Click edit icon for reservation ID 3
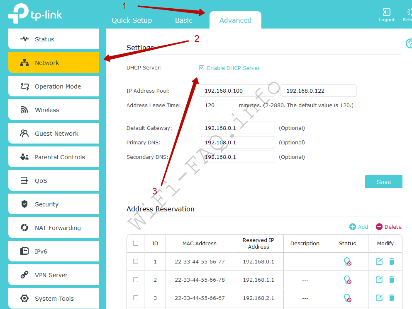Image resolution: width=412 pixels, height=309 pixels. 379,298
